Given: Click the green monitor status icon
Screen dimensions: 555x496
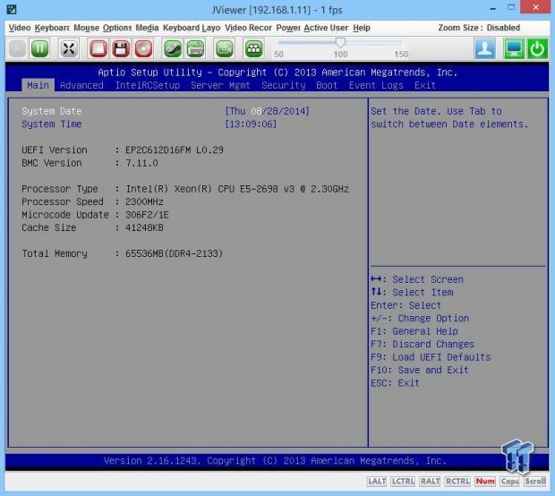Looking at the screenshot, I should click(514, 48).
